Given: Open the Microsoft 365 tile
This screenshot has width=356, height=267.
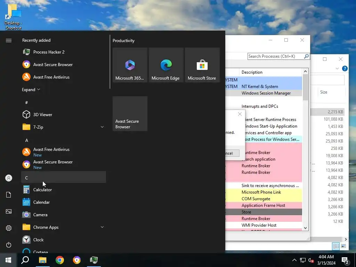Looking at the screenshot, I should (x=130, y=65).
